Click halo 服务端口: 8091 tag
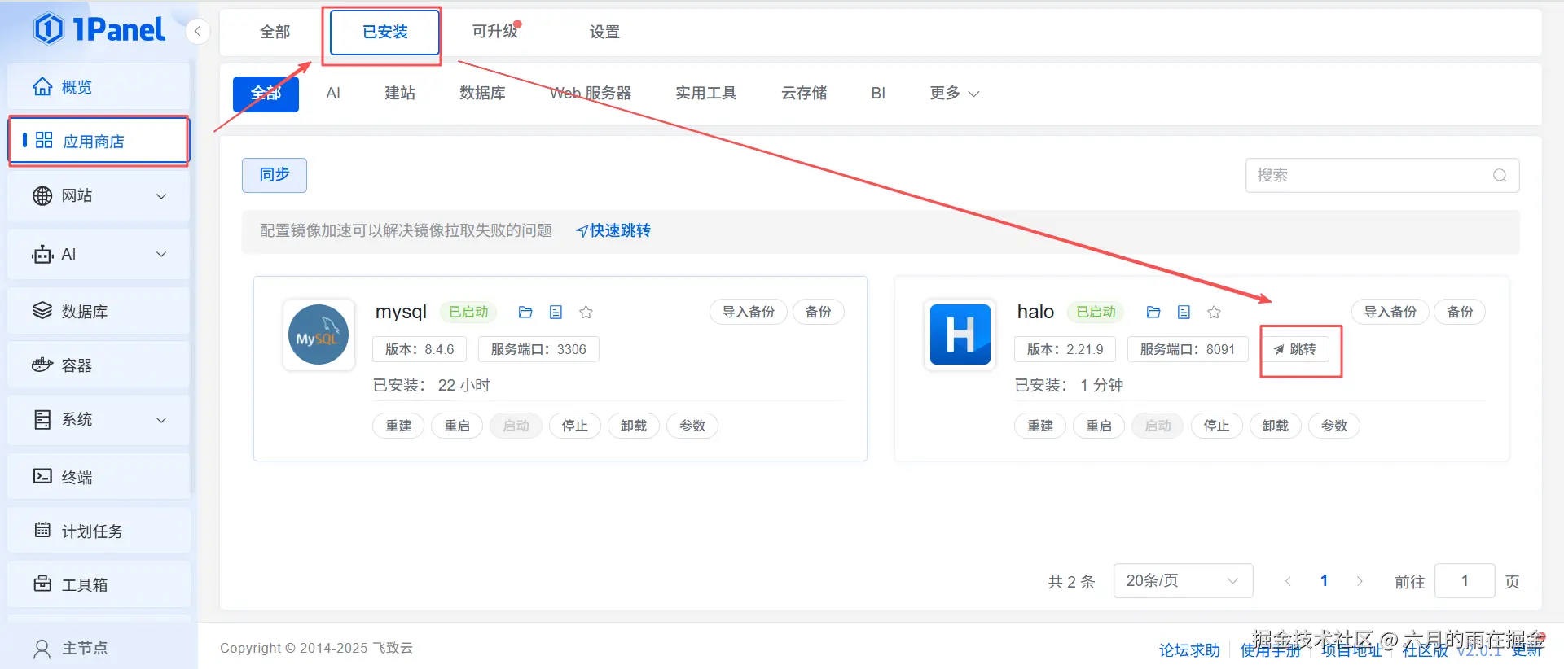This screenshot has height=669, width=1564. pos(1188,350)
